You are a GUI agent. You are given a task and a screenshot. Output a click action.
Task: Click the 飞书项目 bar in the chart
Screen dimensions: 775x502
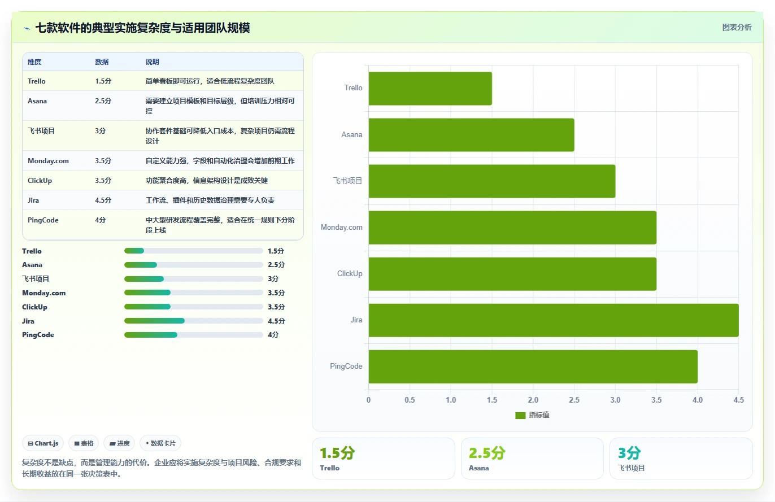pos(492,181)
